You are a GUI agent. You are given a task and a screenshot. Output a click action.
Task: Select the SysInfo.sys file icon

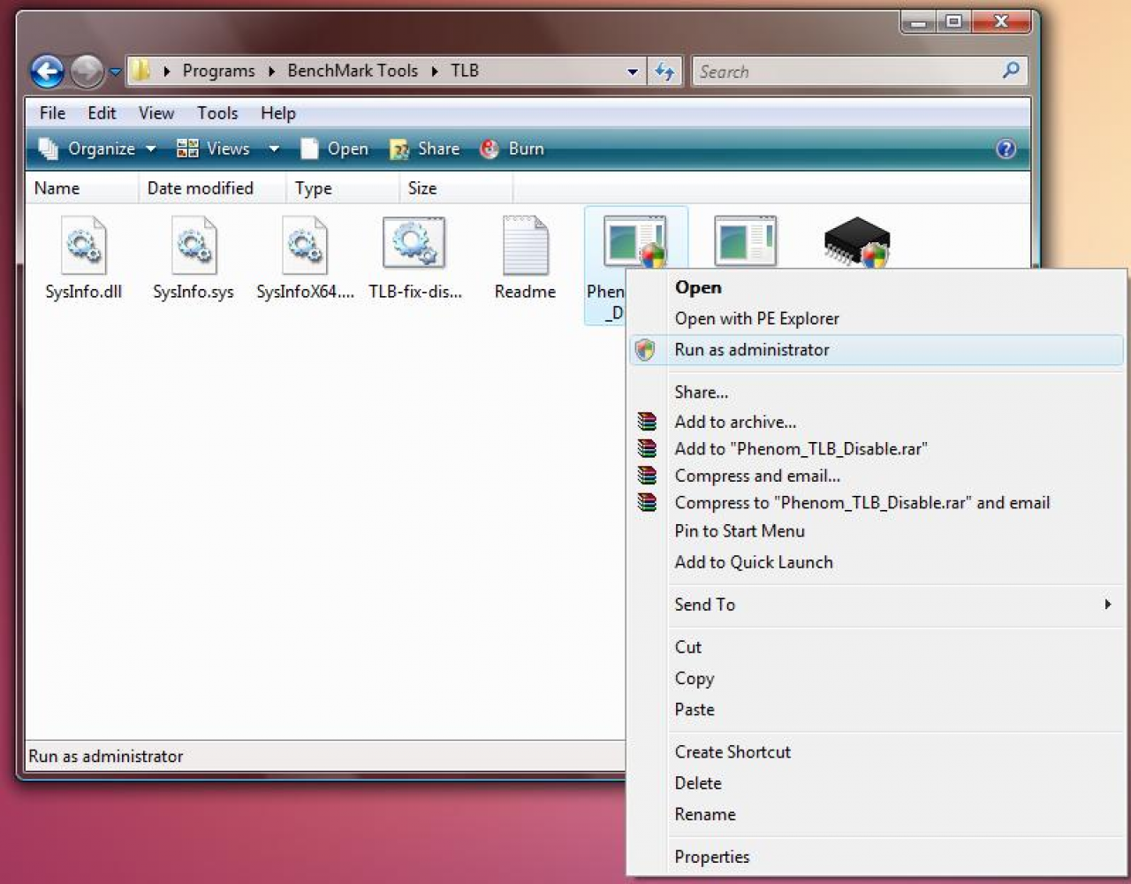(194, 246)
